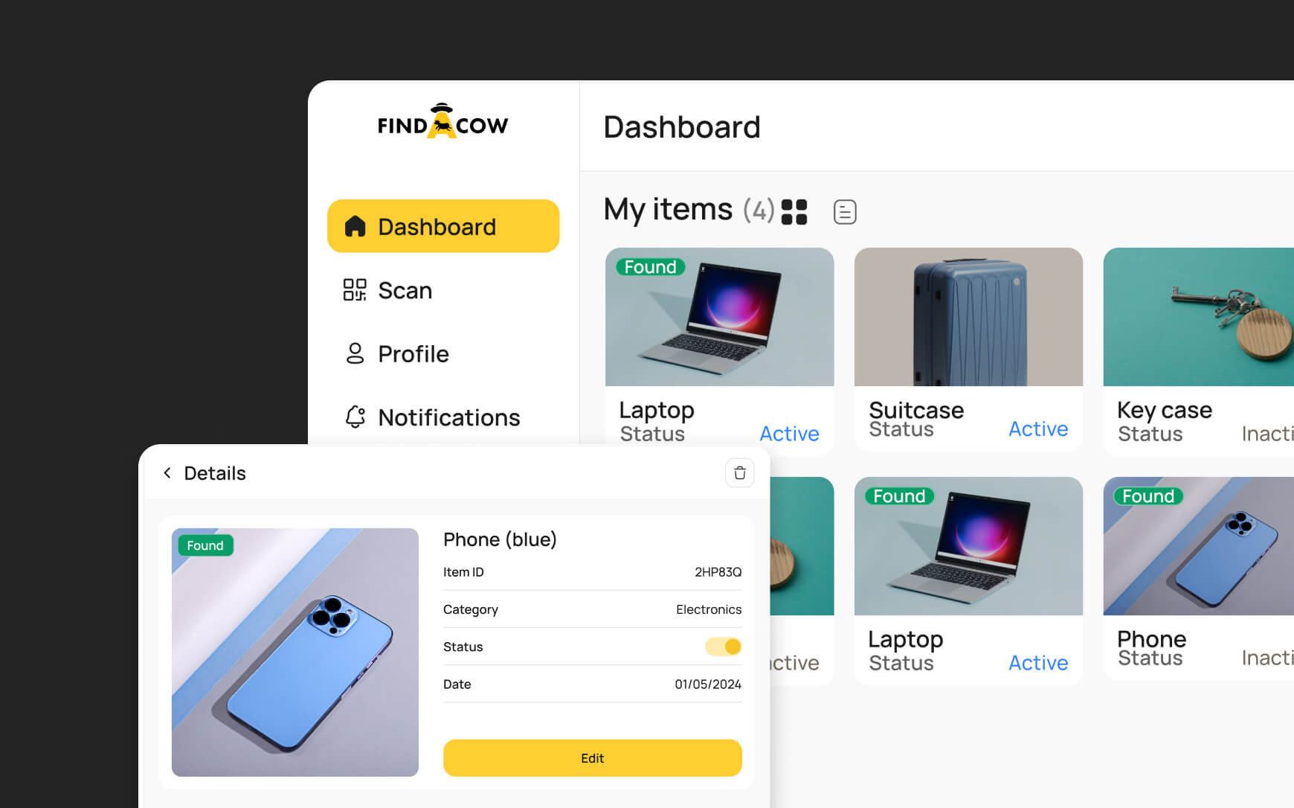This screenshot has height=808, width=1294.
Task: Open the Scan QR code page
Action: pyautogui.click(x=387, y=290)
